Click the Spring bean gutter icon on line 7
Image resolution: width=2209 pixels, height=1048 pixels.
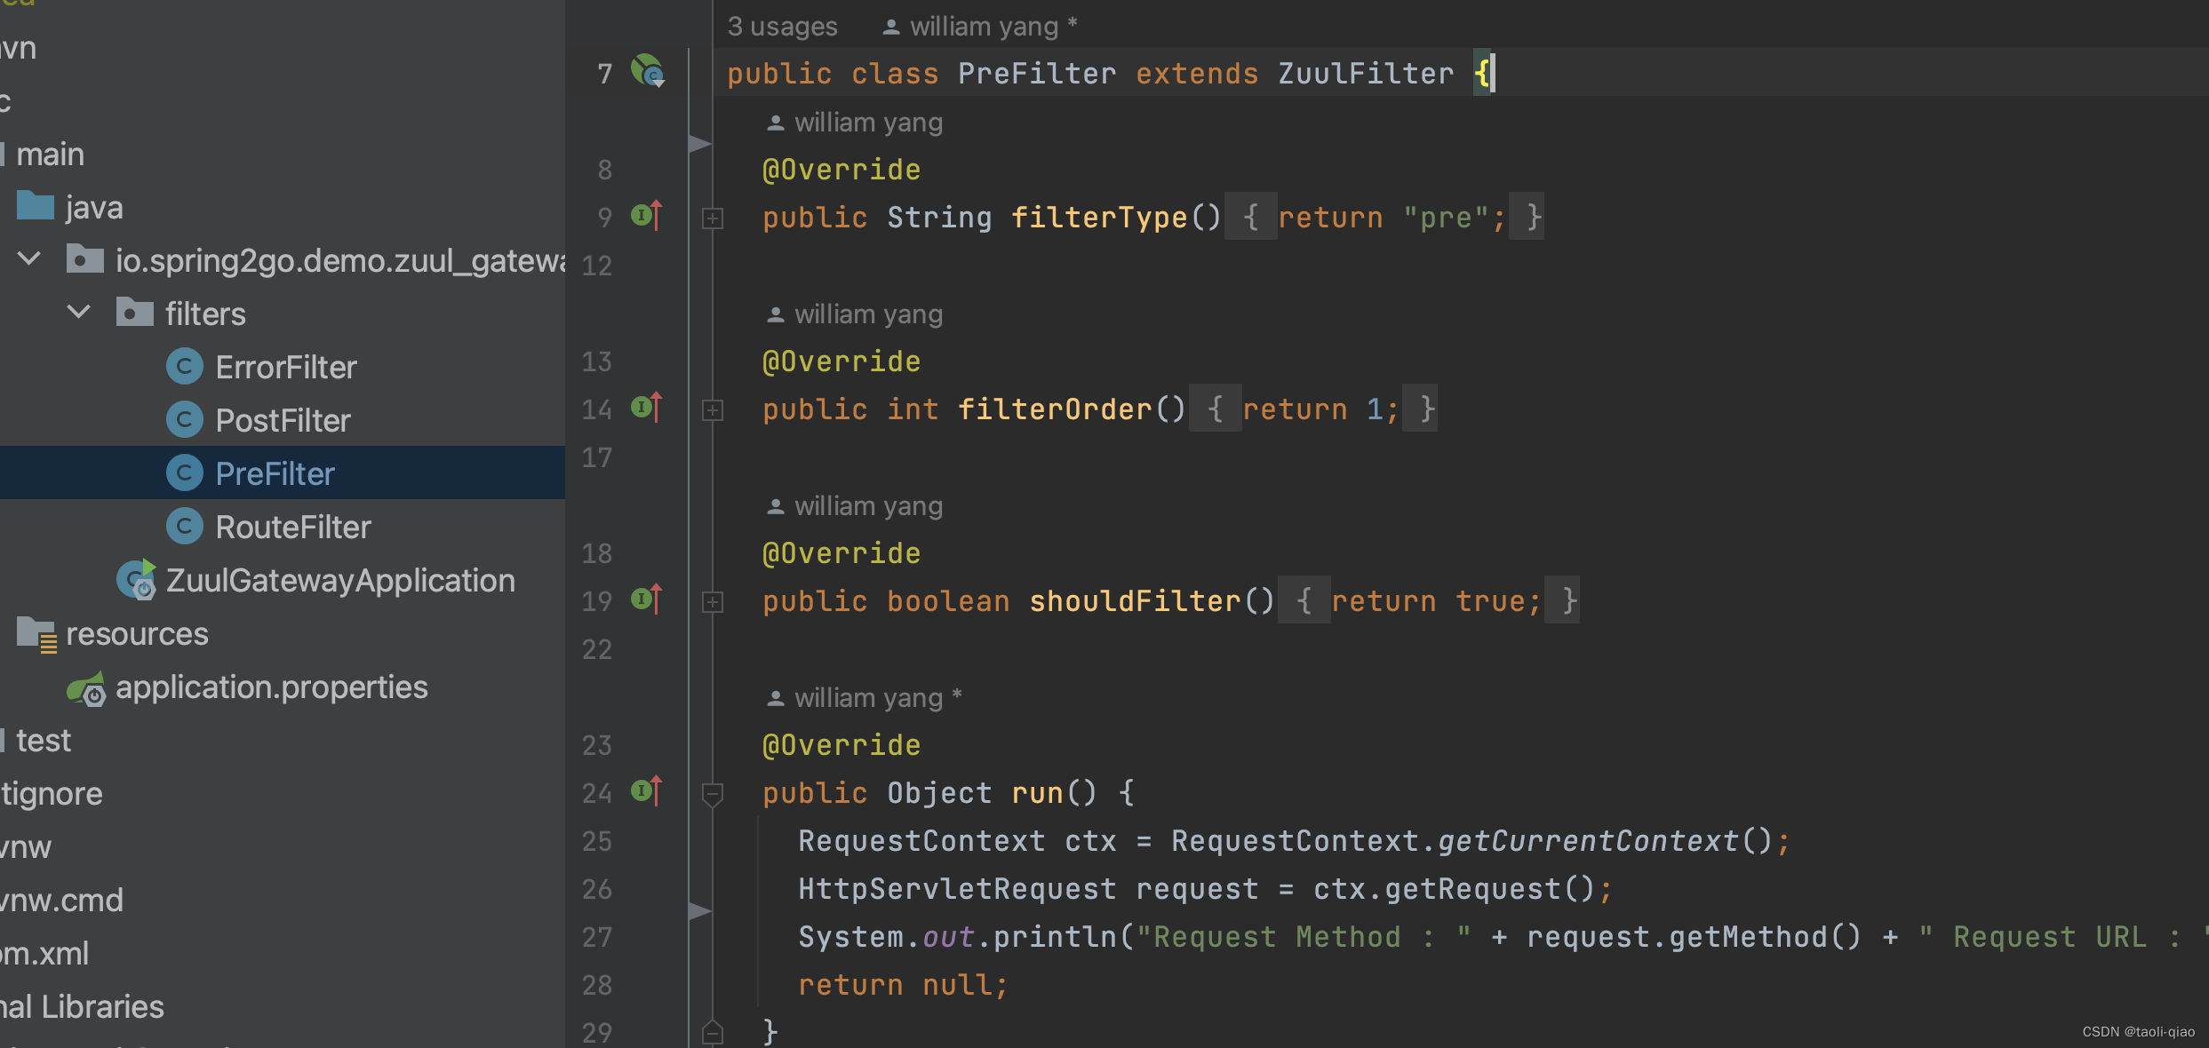tap(648, 71)
